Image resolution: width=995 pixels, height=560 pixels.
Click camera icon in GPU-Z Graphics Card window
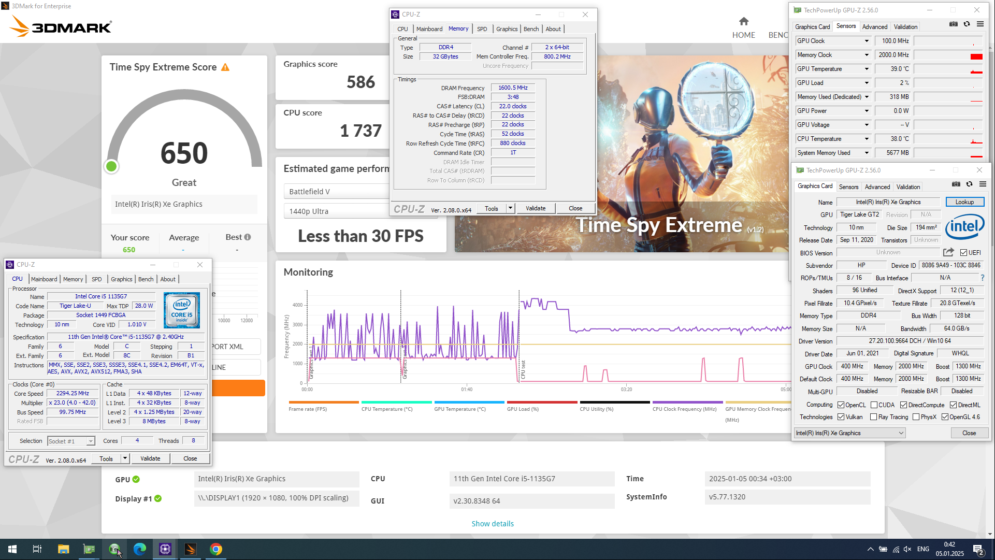point(956,184)
